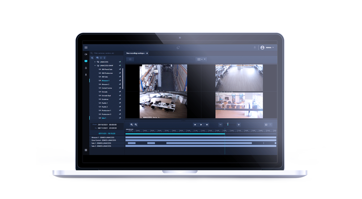Open the alarms bell in sidebar
This screenshot has width=362, height=199.
[86, 68]
